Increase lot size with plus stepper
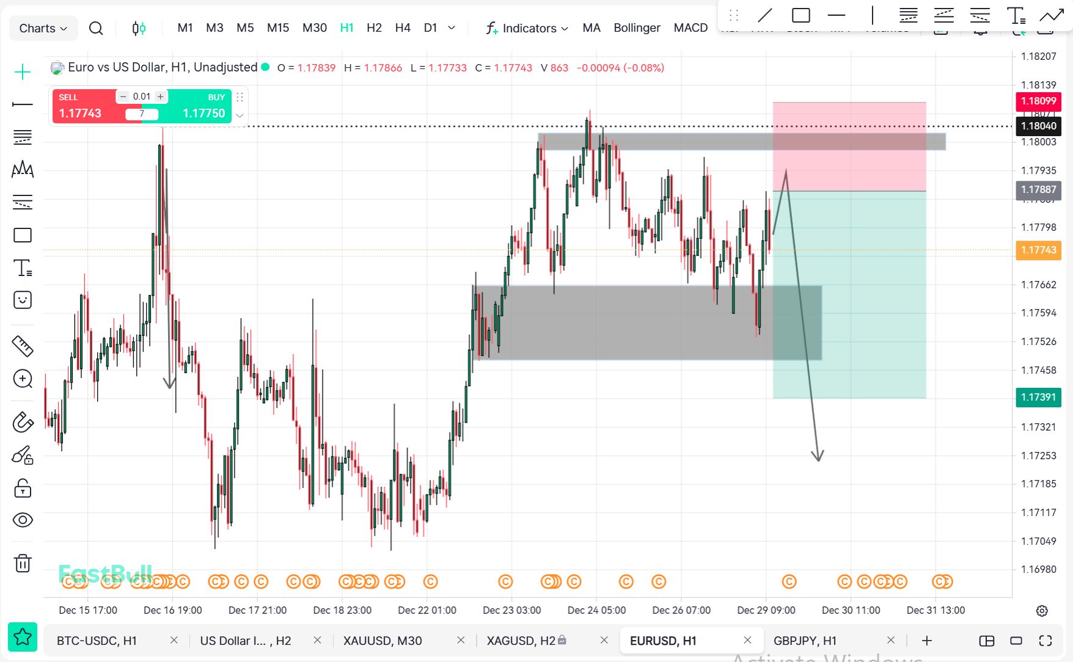 (161, 96)
